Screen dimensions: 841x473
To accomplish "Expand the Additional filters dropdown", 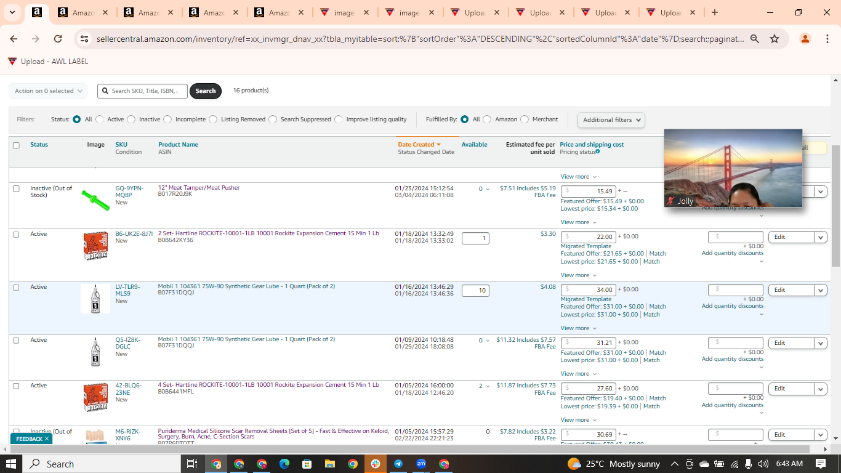I will (x=611, y=119).
